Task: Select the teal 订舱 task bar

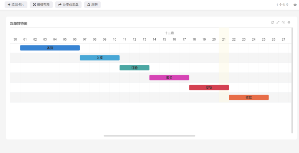Action: coord(135,68)
